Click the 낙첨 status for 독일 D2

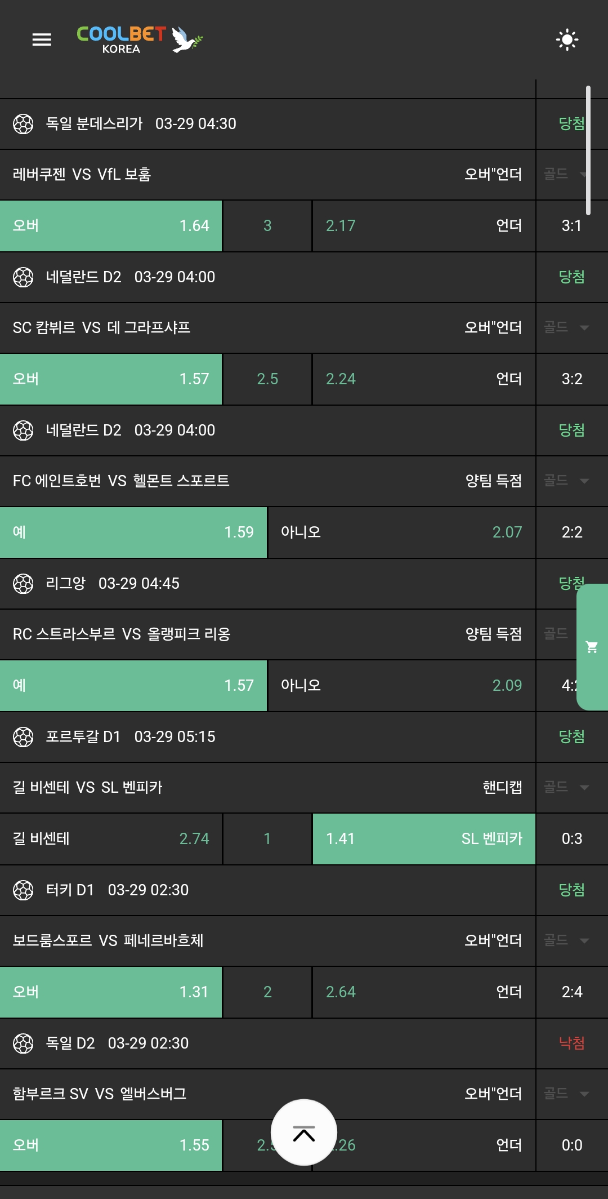tap(571, 1043)
